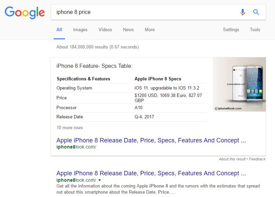The image size is (275, 197).
Task: Open the Settings menu
Action: pos(231,30)
